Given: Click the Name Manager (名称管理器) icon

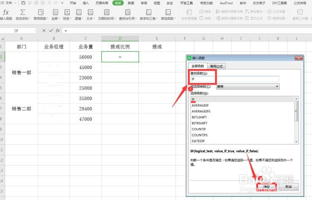Looking at the screenshot, I should point(189,12).
